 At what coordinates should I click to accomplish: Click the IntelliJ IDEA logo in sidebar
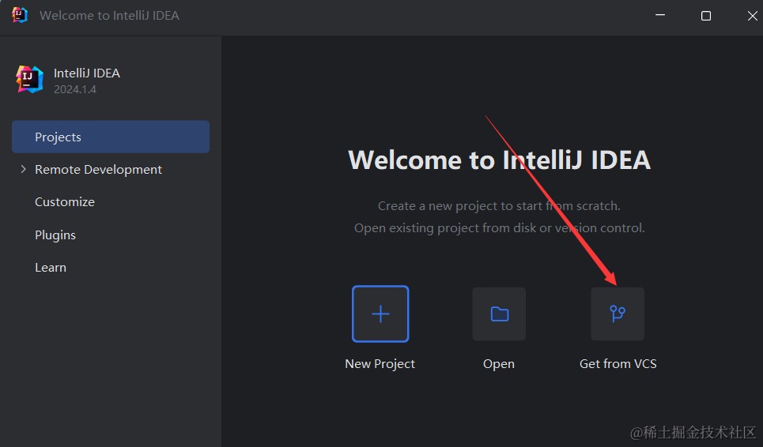tap(30, 80)
